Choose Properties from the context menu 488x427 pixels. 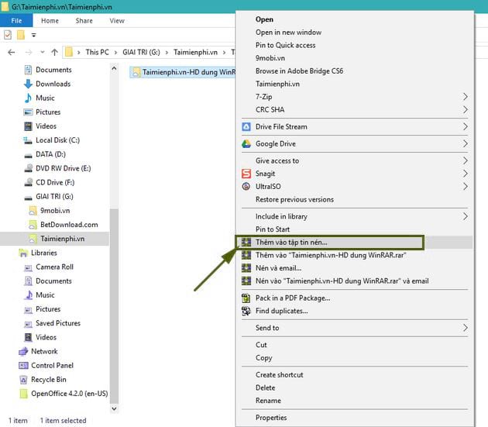tap(271, 418)
